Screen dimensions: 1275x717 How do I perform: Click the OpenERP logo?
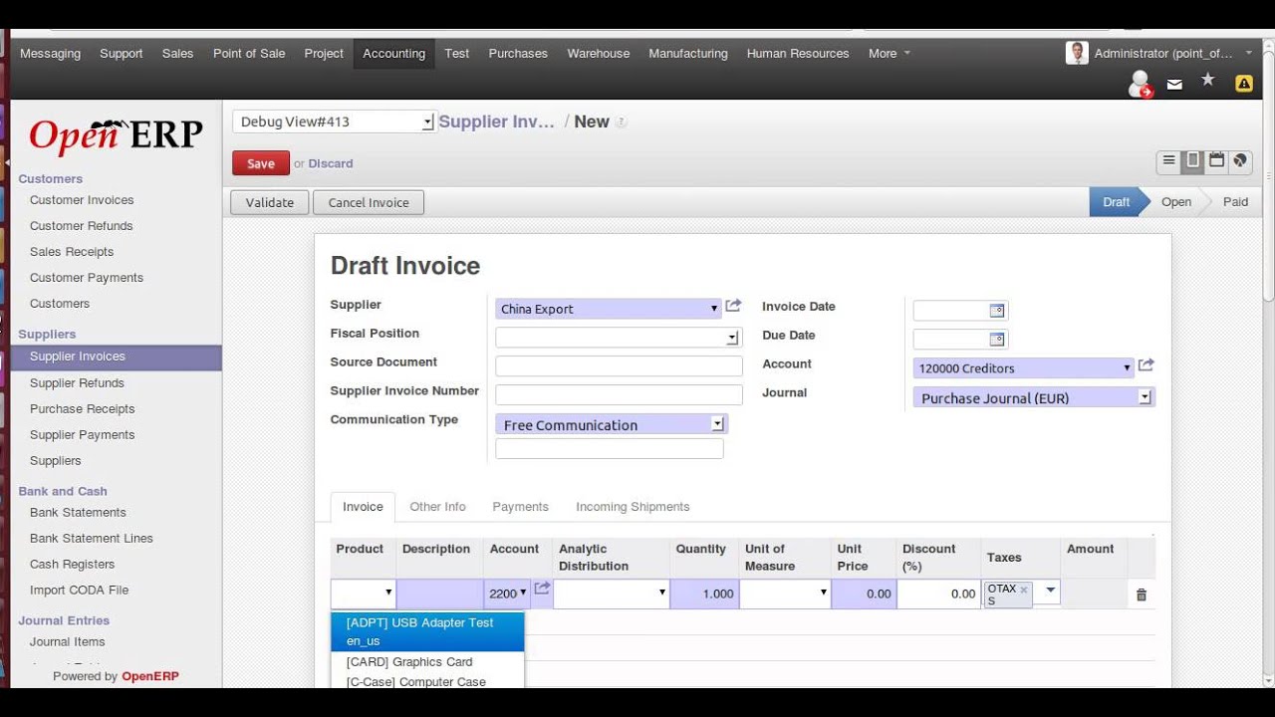click(x=116, y=135)
